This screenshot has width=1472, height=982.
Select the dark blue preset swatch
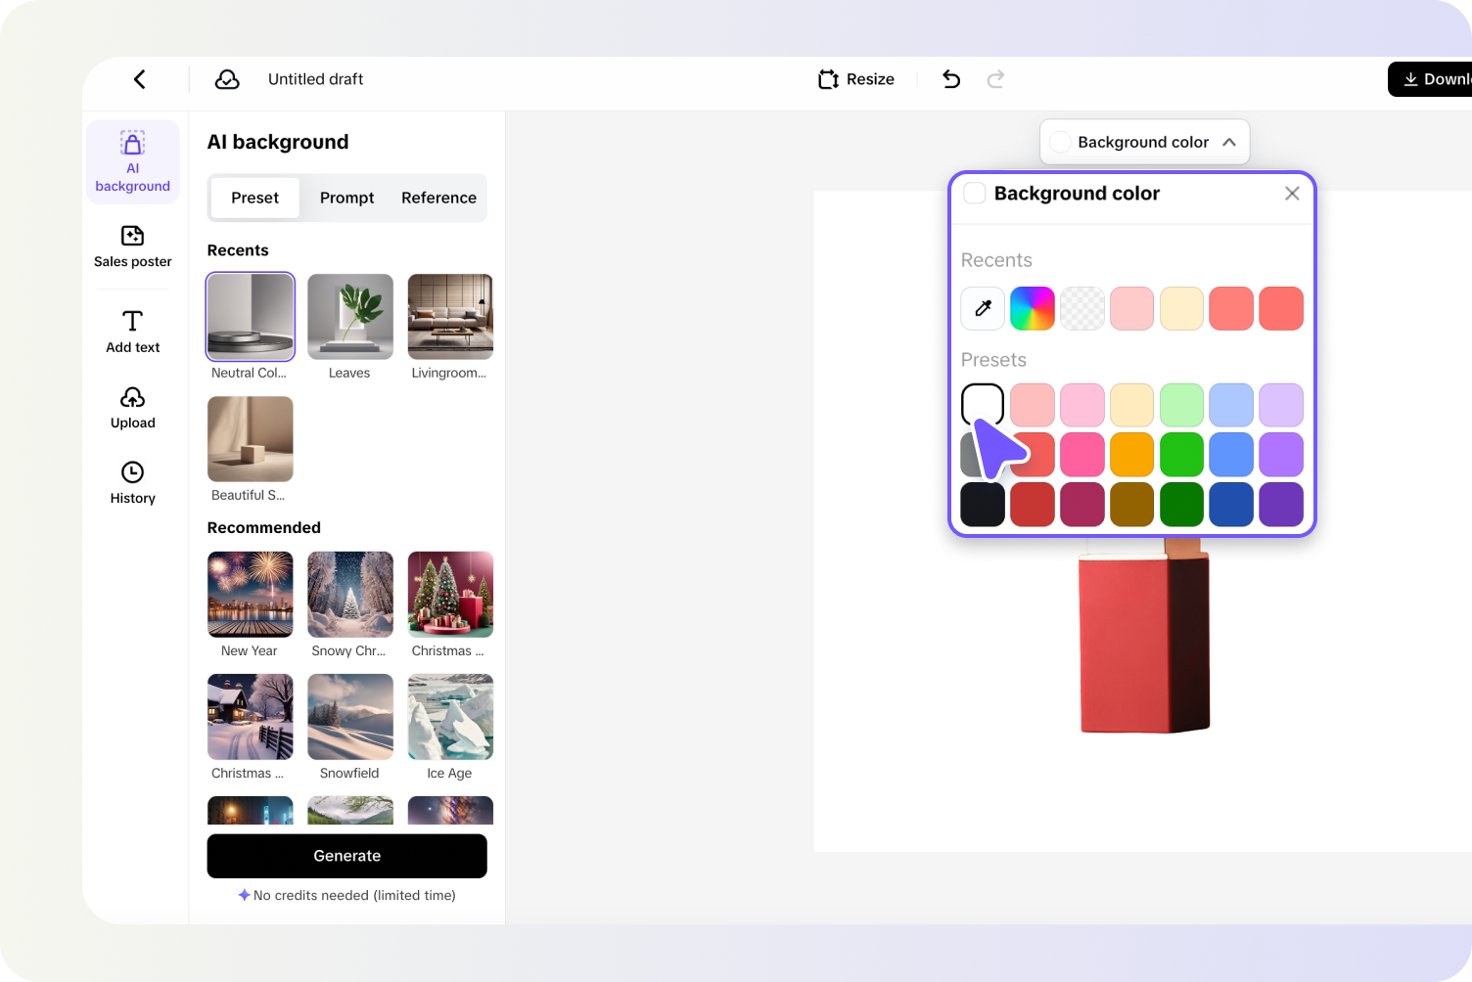[1231, 505]
